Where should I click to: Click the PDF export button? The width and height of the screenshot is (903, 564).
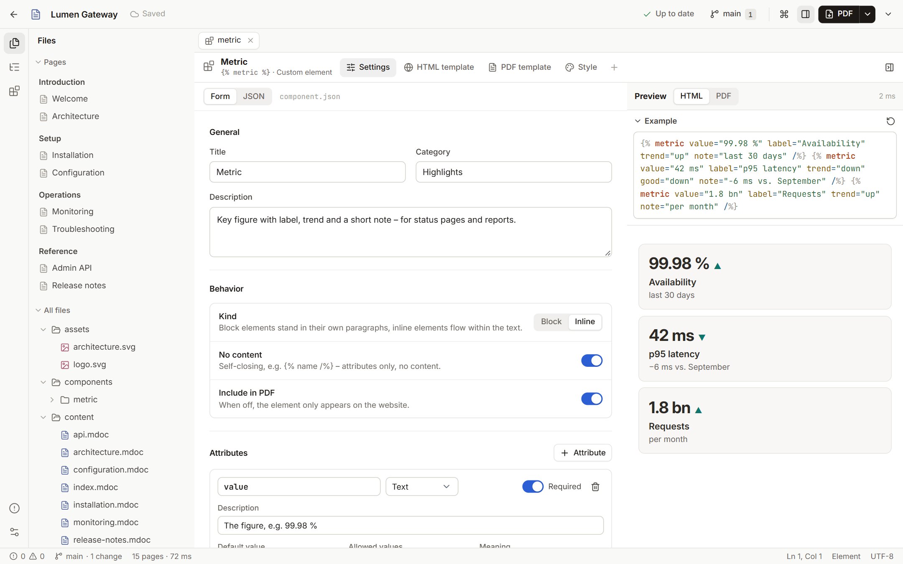click(x=839, y=14)
